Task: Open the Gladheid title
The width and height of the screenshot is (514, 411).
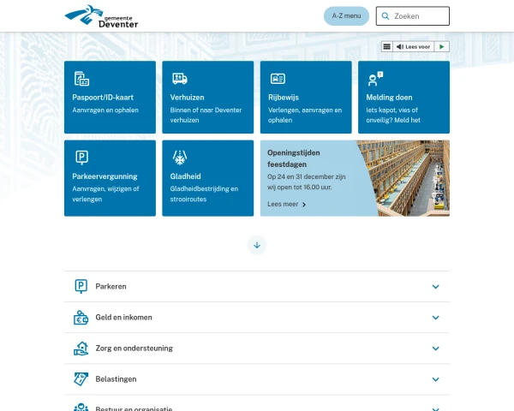Action: point(185,176)
